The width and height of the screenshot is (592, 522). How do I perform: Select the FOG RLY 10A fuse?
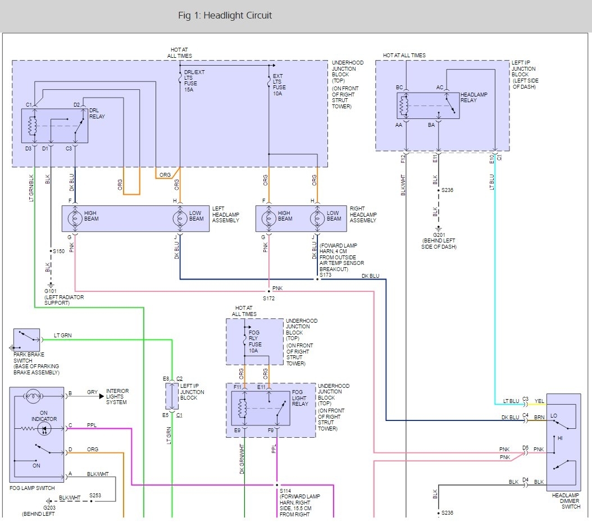click(x=245, y=340)
